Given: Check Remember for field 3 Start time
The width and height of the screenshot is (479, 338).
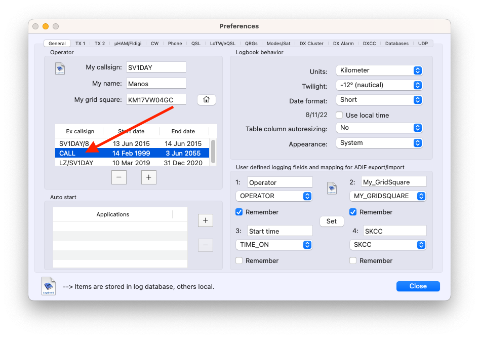Looking at the screenshot, I should point(239,260).
